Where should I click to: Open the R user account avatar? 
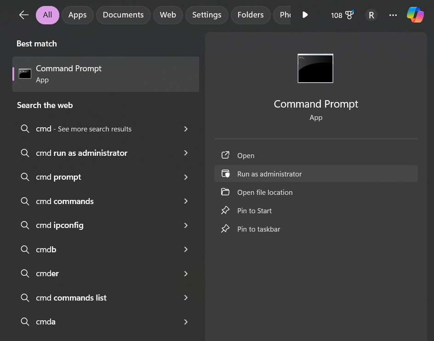click(371, 15)
